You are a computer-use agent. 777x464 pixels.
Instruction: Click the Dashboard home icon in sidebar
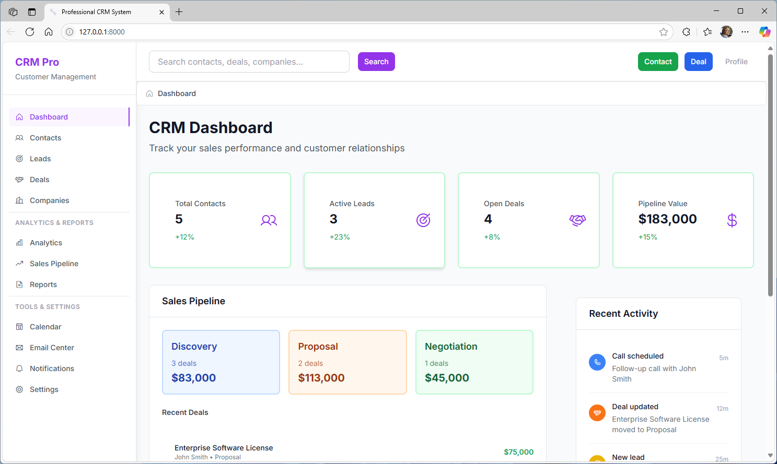tap(19, 117)
